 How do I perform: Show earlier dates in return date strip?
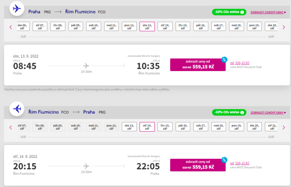pyautogui.click(x=11, y=127)
